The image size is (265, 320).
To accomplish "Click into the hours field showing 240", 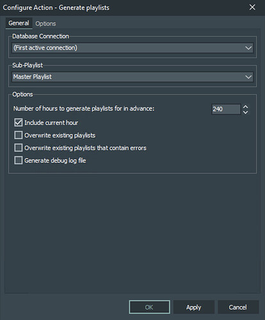I will (x=226, y=109).
